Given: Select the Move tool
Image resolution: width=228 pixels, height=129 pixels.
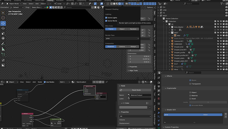Looking at the screenshot, I should point(3,23).
